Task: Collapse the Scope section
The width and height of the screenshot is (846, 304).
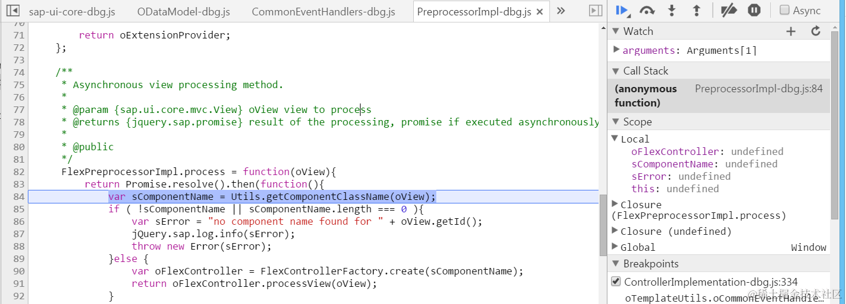Action: pyautogui.click(x=616, y=122)
